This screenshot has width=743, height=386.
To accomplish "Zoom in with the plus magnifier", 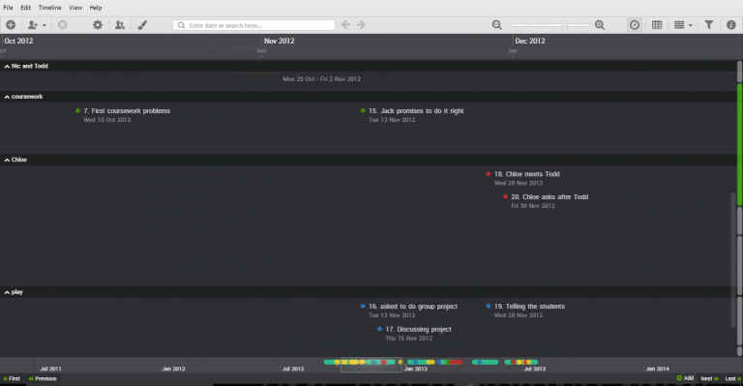I will tap(600, 25).
